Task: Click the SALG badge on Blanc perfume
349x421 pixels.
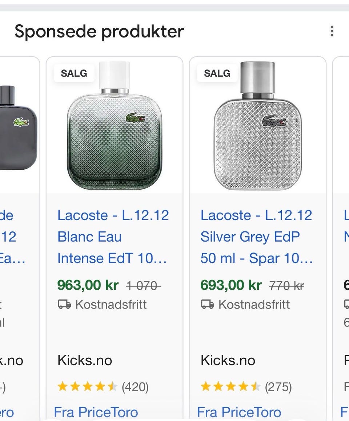Action: coord(74,73)
